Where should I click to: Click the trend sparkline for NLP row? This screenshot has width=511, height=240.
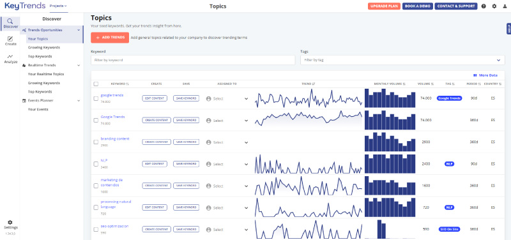(x=309, y=164)
